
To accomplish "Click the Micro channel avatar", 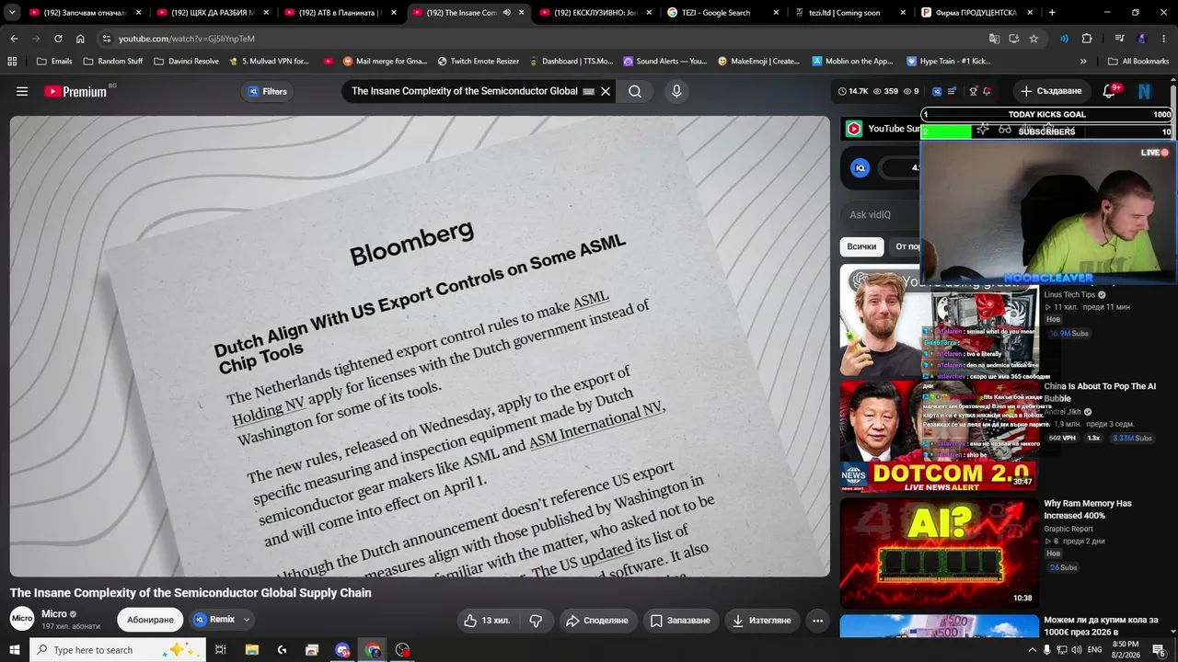I will click(x=22, y=619).
